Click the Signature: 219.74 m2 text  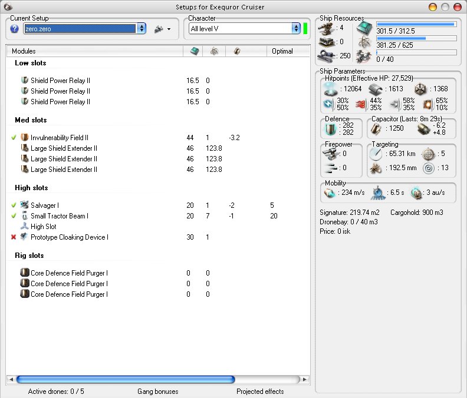[x=349, y=213]
